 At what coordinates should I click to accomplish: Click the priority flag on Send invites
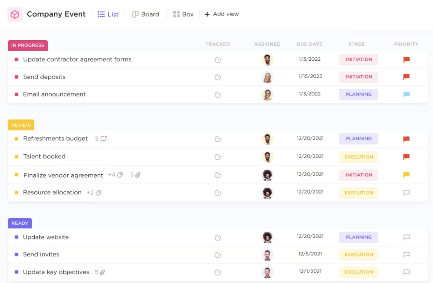click(x=406, y=255)
